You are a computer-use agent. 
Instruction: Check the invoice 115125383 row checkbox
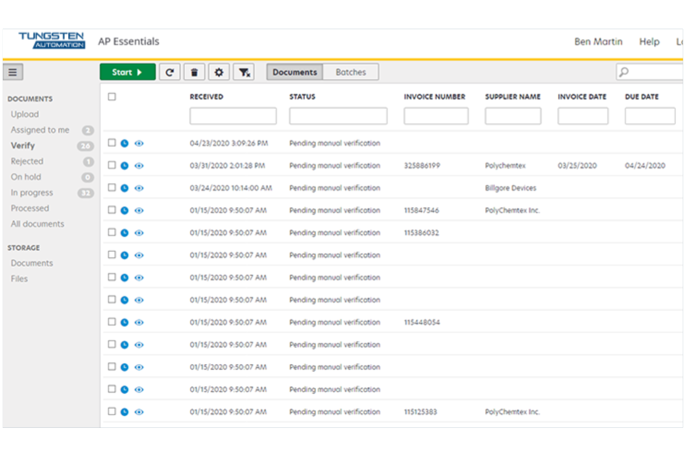coord(112,411)
